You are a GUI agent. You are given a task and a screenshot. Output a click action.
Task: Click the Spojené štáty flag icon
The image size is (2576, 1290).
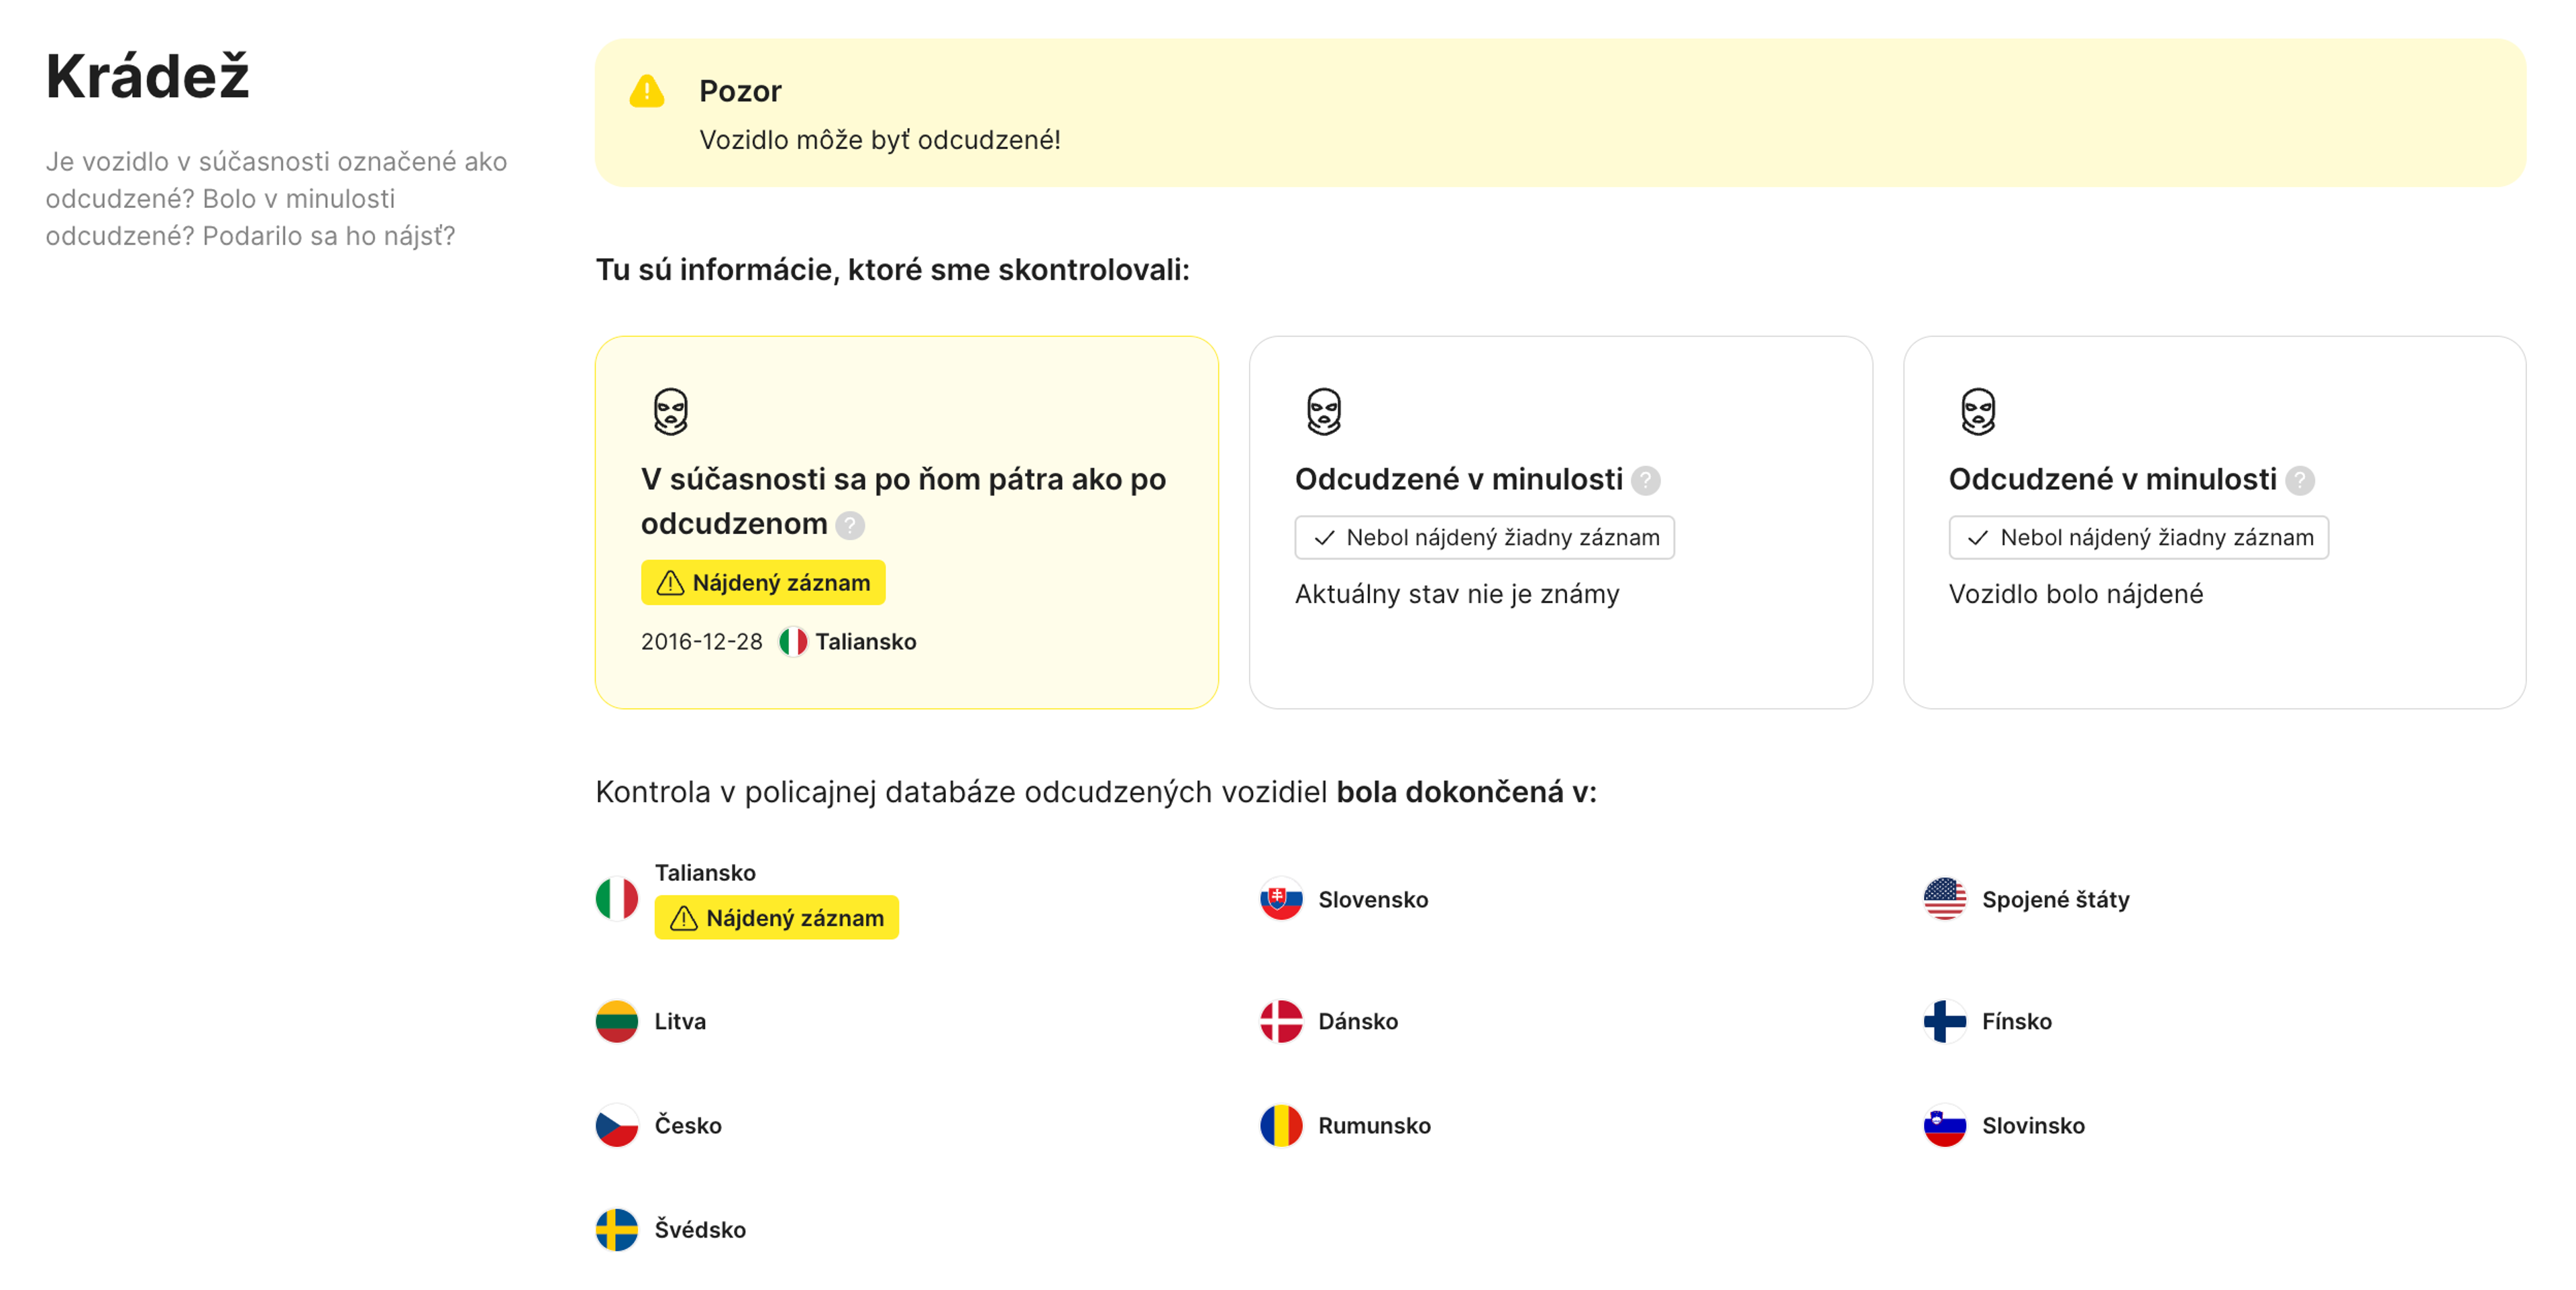pyautogui.click(x=1944, y=899)
